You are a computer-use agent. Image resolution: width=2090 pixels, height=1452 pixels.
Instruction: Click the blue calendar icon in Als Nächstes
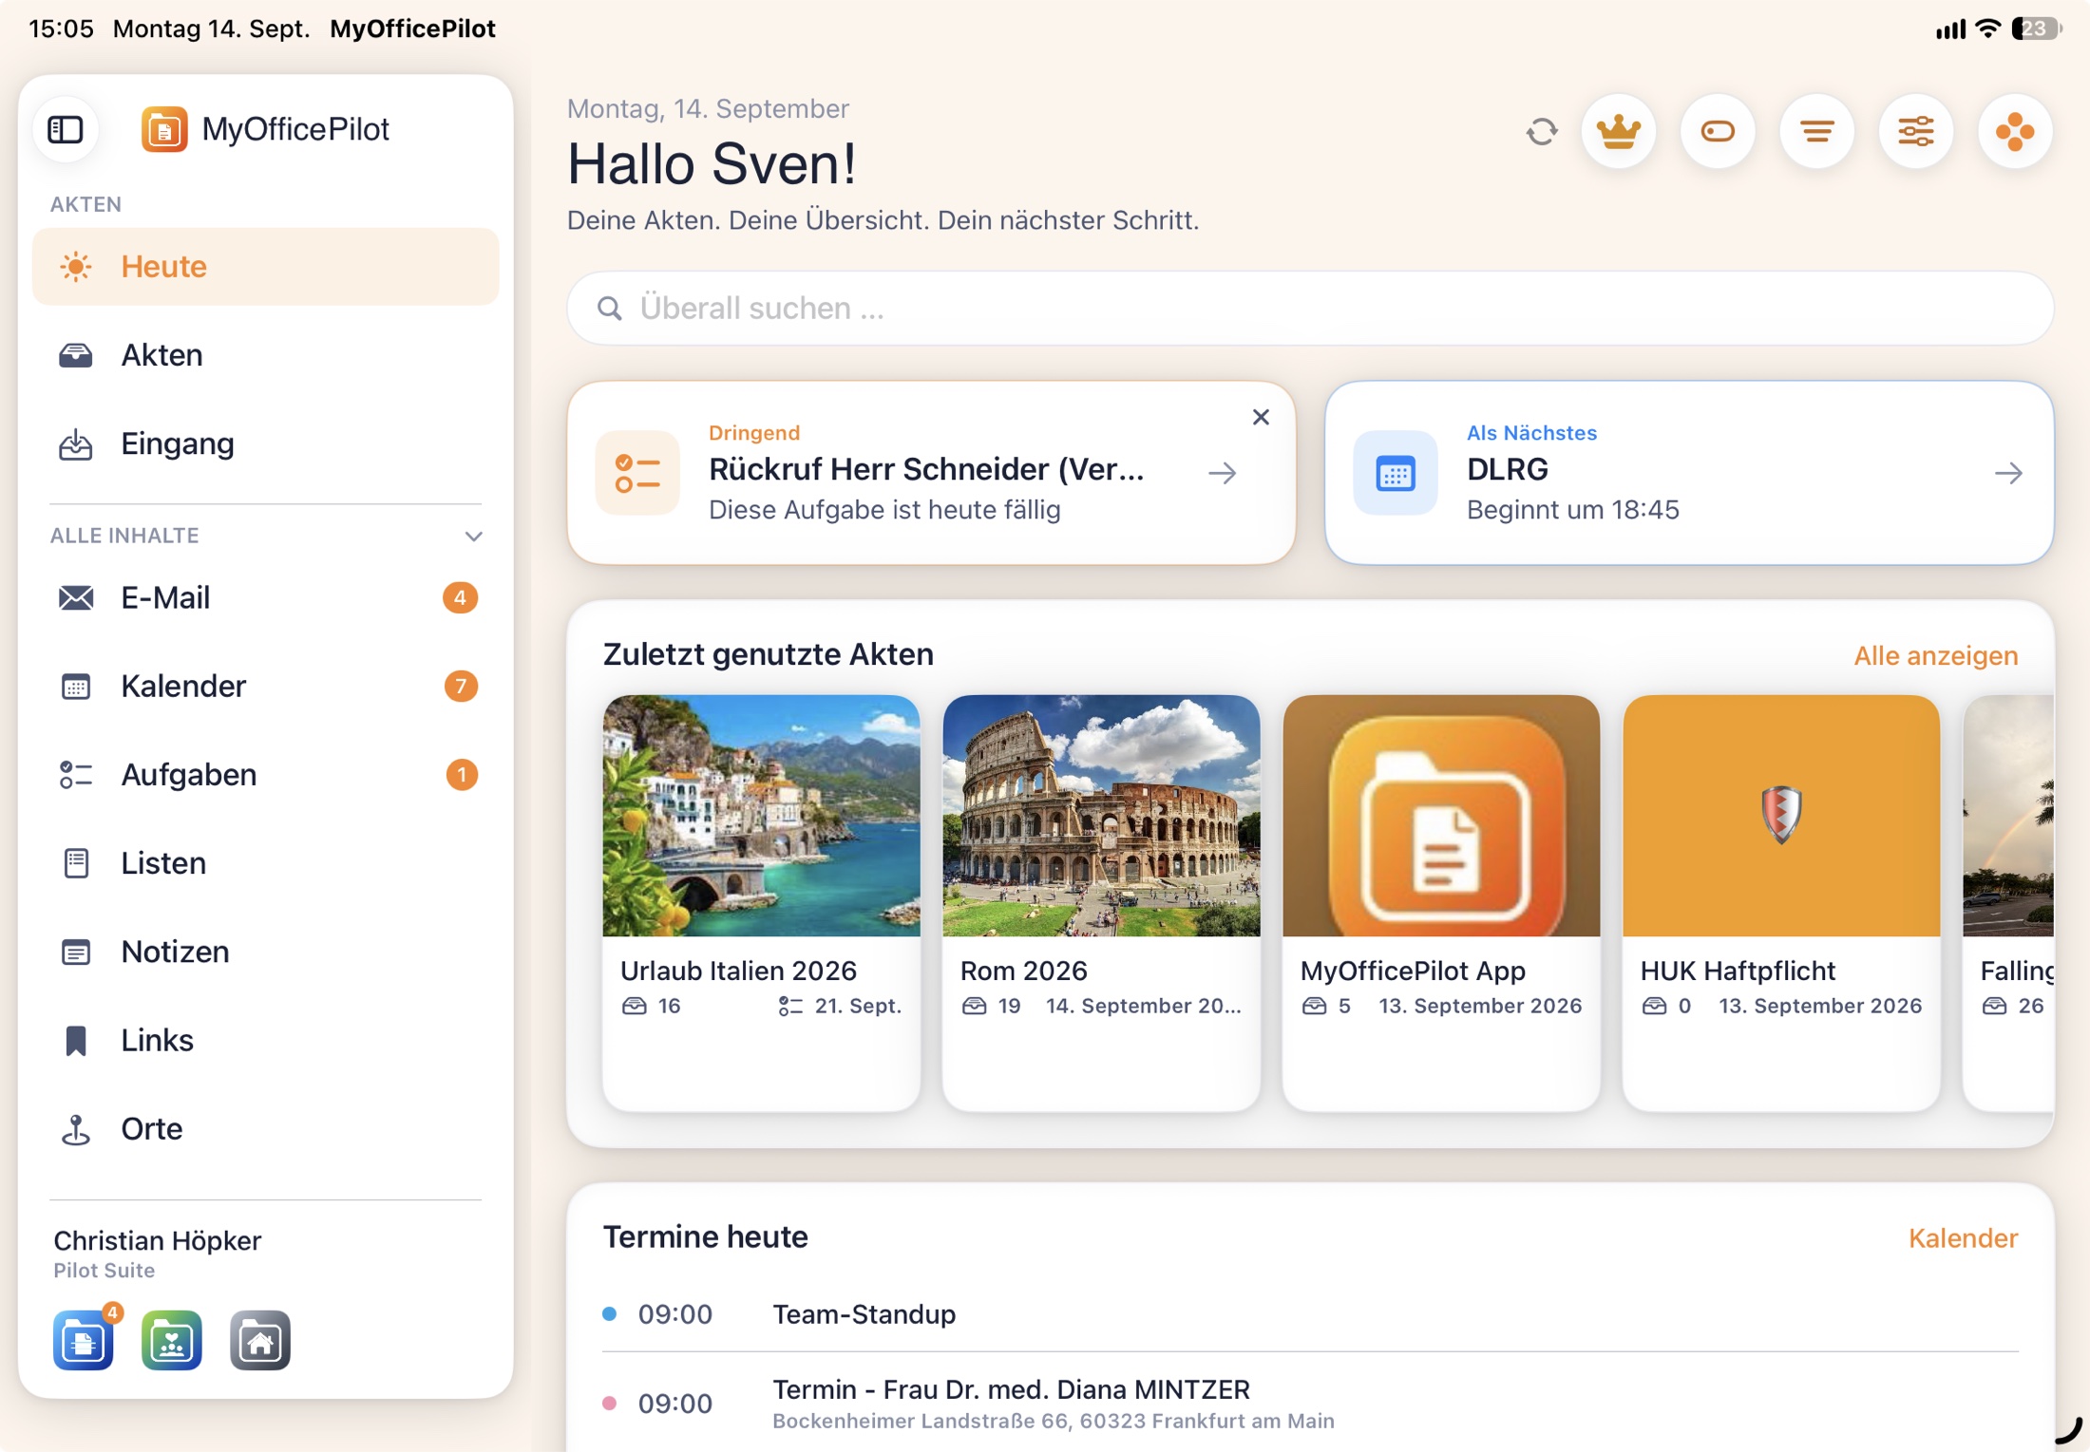tap(1396, 473)
